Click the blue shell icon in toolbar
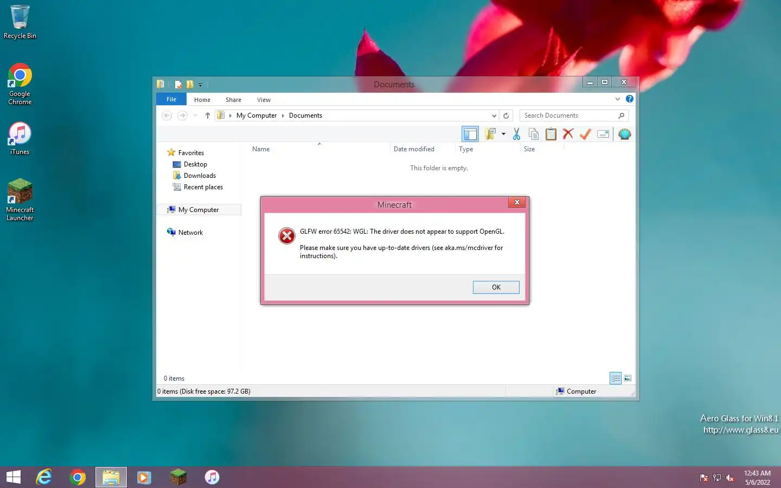781x488 pixels. pos(625,134)
